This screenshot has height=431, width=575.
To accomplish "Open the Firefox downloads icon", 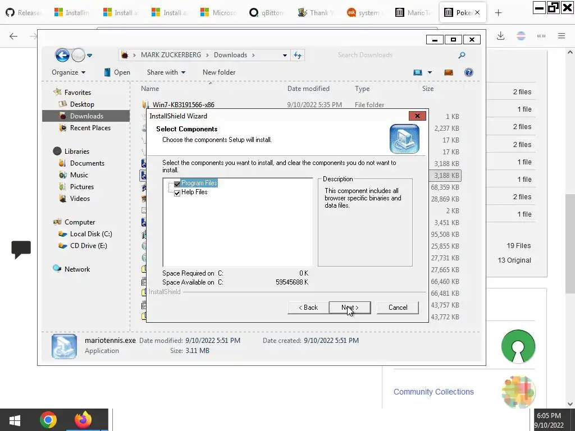I will [500, 36].
